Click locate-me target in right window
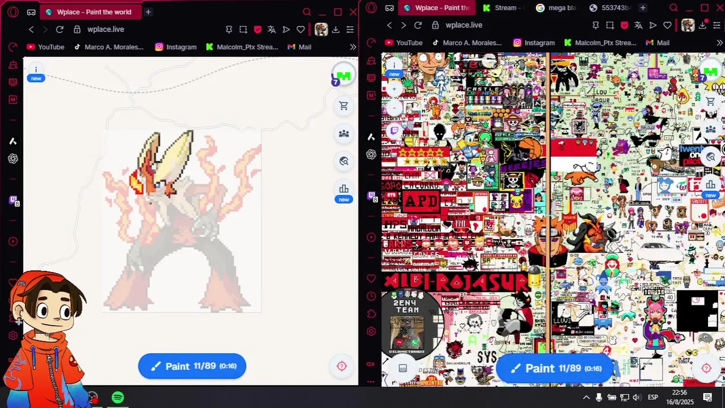The width and height of the screenshot is (725, 408). 706,369
